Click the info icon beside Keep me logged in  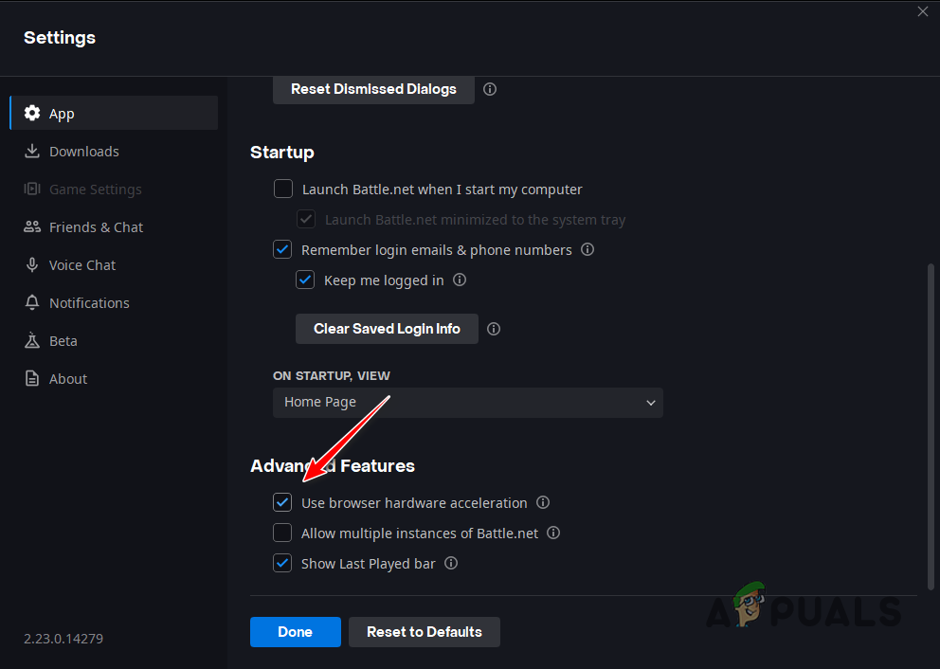(460, 280)
